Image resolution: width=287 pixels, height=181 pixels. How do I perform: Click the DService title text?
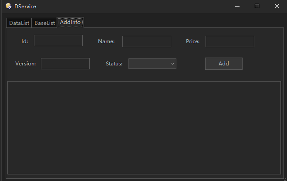tap(25, 7)
